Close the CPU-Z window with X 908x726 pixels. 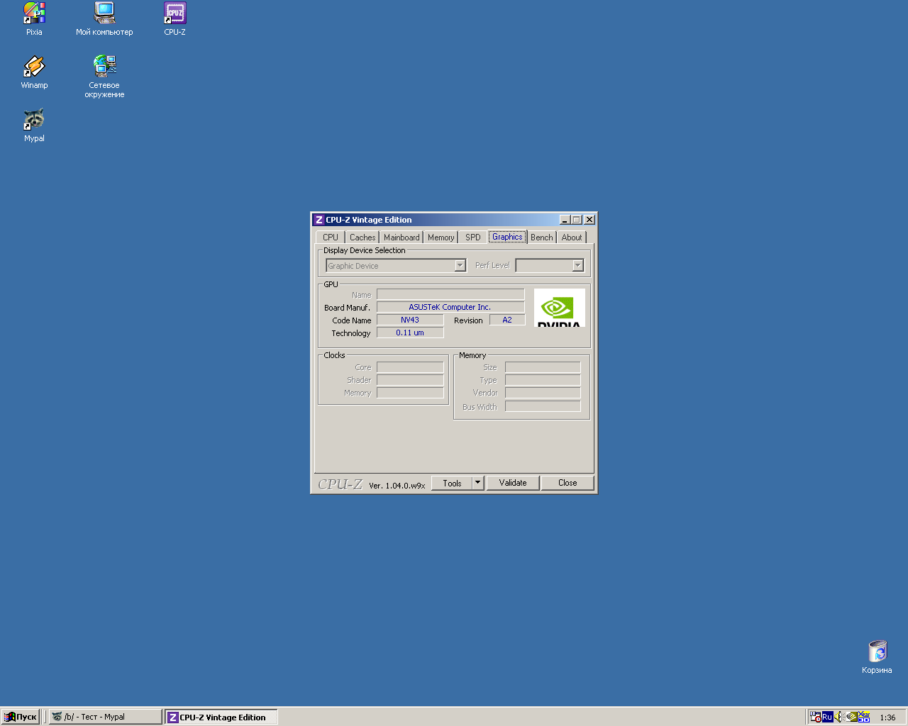589,220
